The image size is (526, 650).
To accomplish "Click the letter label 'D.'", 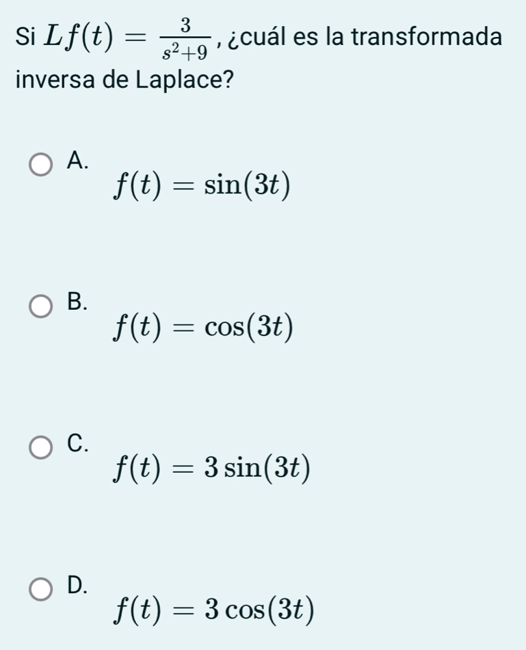I will (x=79, y=584).
